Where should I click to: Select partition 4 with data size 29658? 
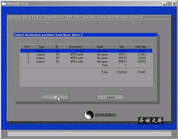(x=86, y=61)
